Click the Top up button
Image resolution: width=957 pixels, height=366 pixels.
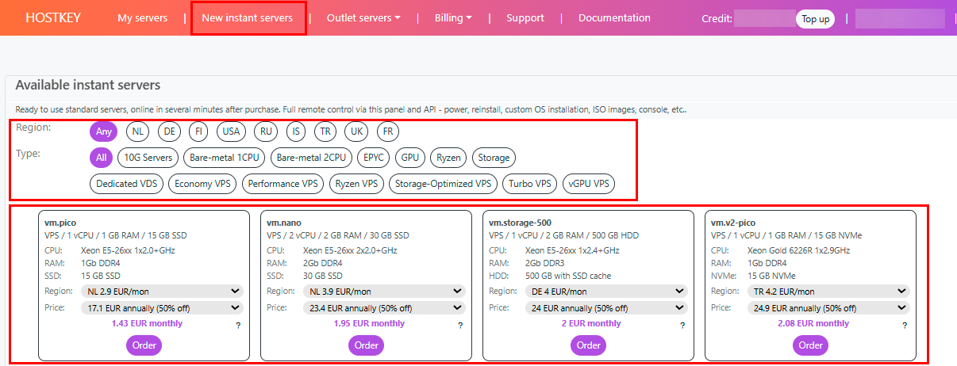[815, 18]
